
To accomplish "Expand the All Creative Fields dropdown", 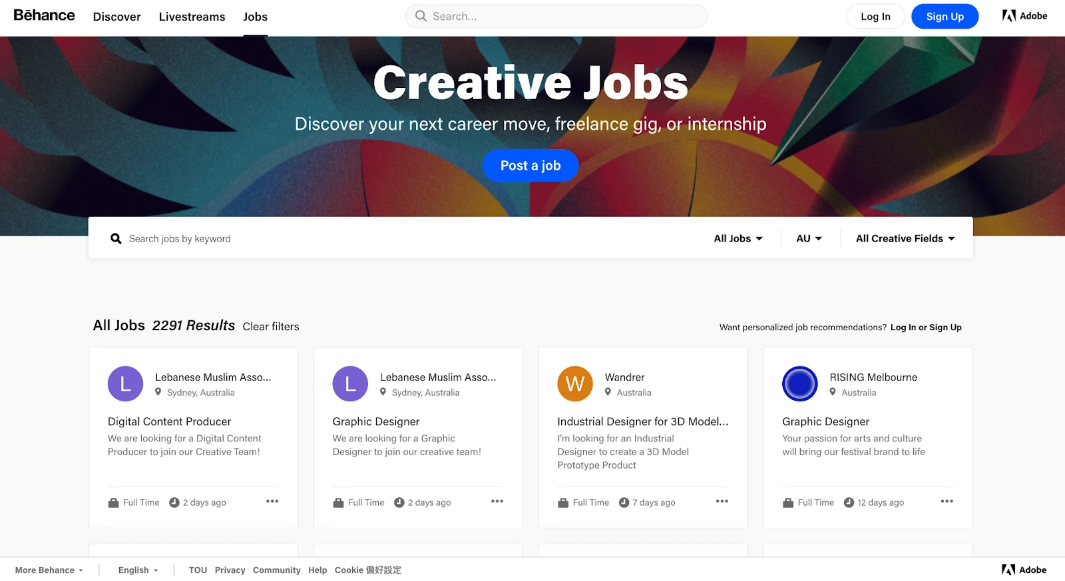I will (905, 238).
